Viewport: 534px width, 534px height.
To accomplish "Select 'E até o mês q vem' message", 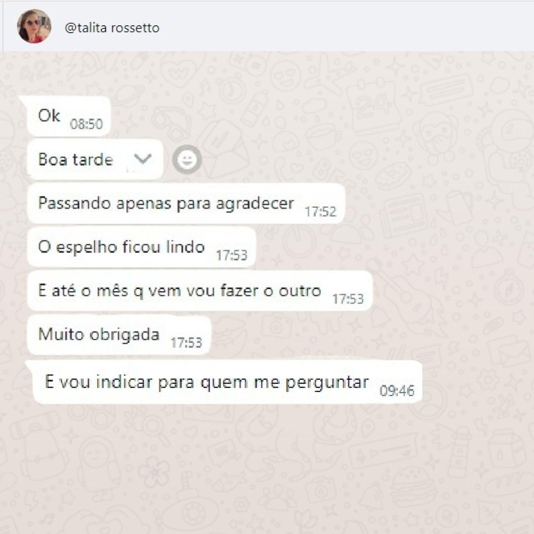I will coord(200,291).
